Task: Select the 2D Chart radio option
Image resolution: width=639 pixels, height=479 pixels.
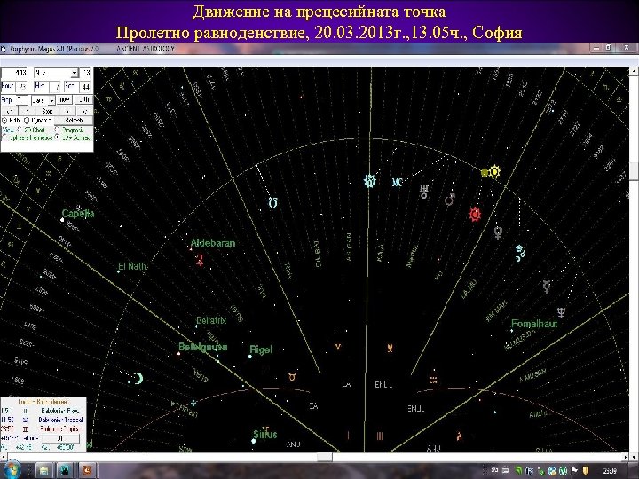Action: pos(19,130)
